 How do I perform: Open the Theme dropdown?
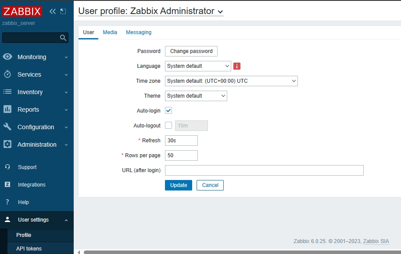pyautogui.click(x=196, y=96)
